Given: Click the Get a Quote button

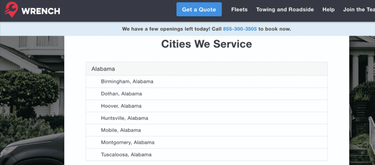Looking at the screenshot, I should tap(199, 10).
